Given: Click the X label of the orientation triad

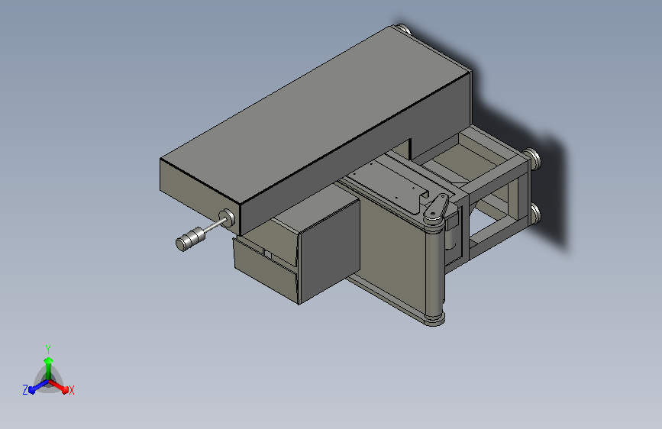Looking at the screenshot, I should click(x=71, y=390).
